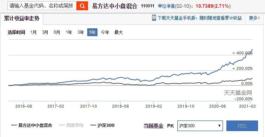This screenshot has width=265, height=137.
Task: Click the +400.00% gridline label
Action: [243, 53]
